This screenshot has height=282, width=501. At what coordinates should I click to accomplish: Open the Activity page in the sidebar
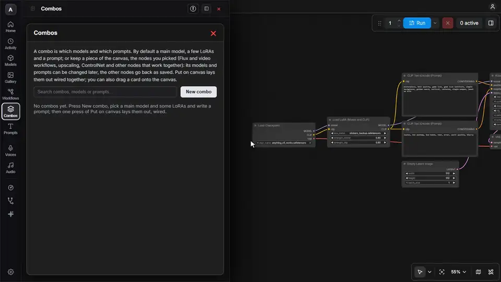pyautogui.click(x=10, y=44)
